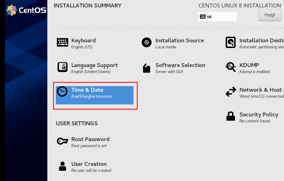Click 'Automatic partitioning' status text

[x=261, y=47]
